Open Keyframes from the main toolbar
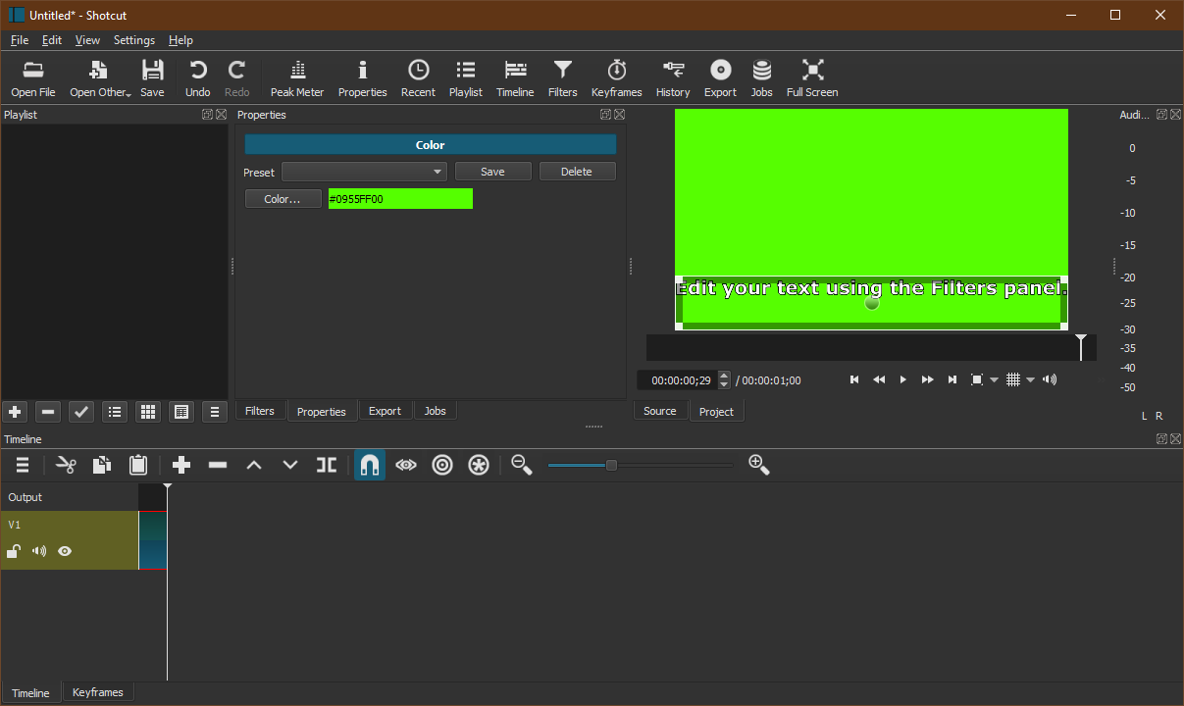Viewport: 1184px width, 706px height. click(x=617, y=78)
